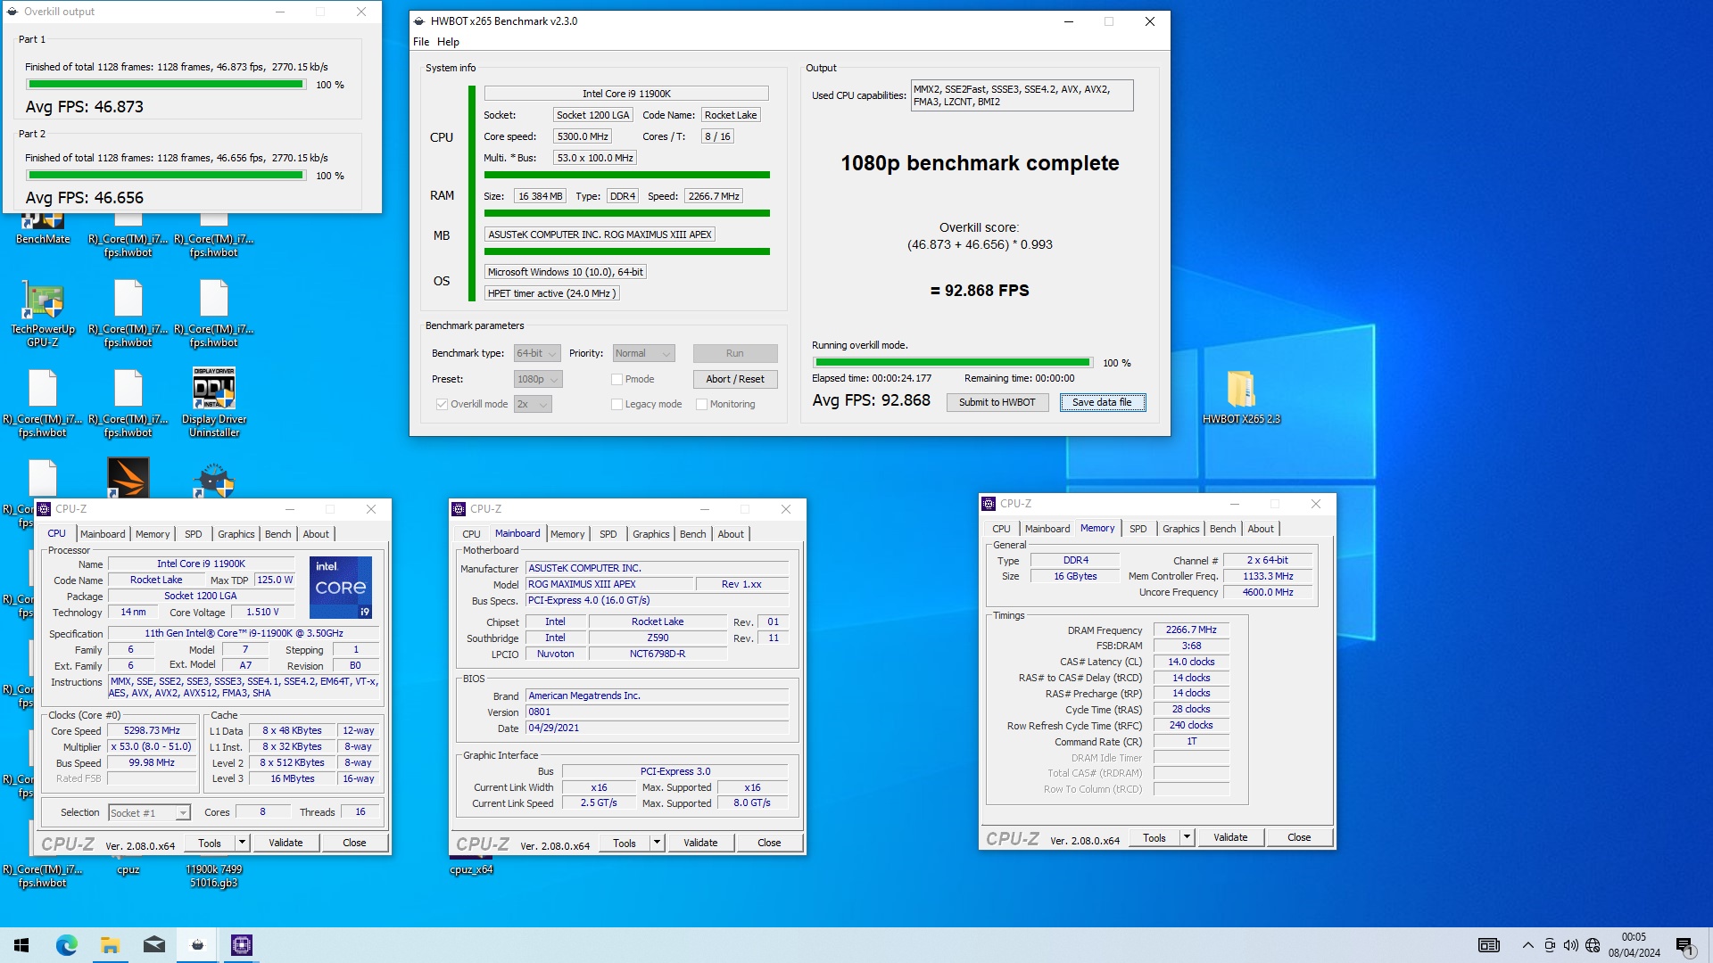Click Validate in CPU-Z CPU window
This screenshot has height=963, width=1713.
[285, 843]
